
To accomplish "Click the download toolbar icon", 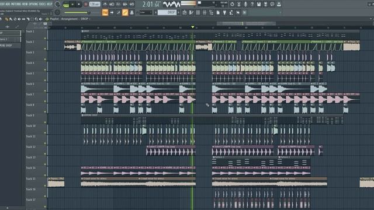I will [x=279, y=4].
